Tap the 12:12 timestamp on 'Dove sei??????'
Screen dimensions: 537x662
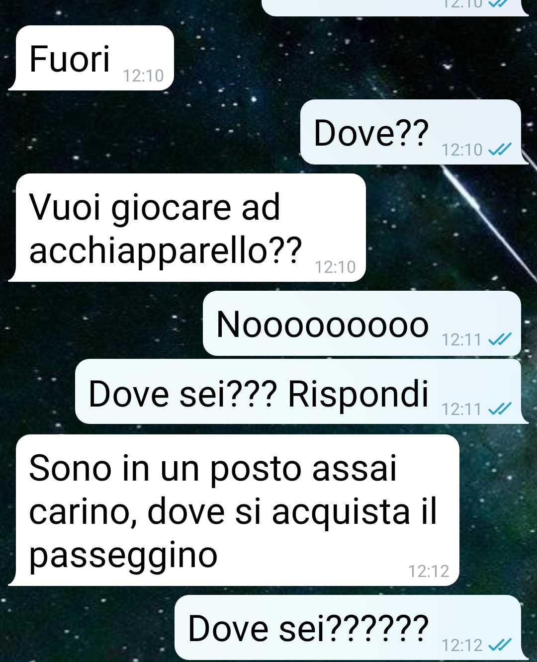coord(462,645)
